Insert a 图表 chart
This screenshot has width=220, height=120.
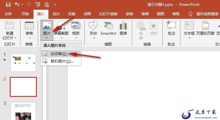coord(123,29)
